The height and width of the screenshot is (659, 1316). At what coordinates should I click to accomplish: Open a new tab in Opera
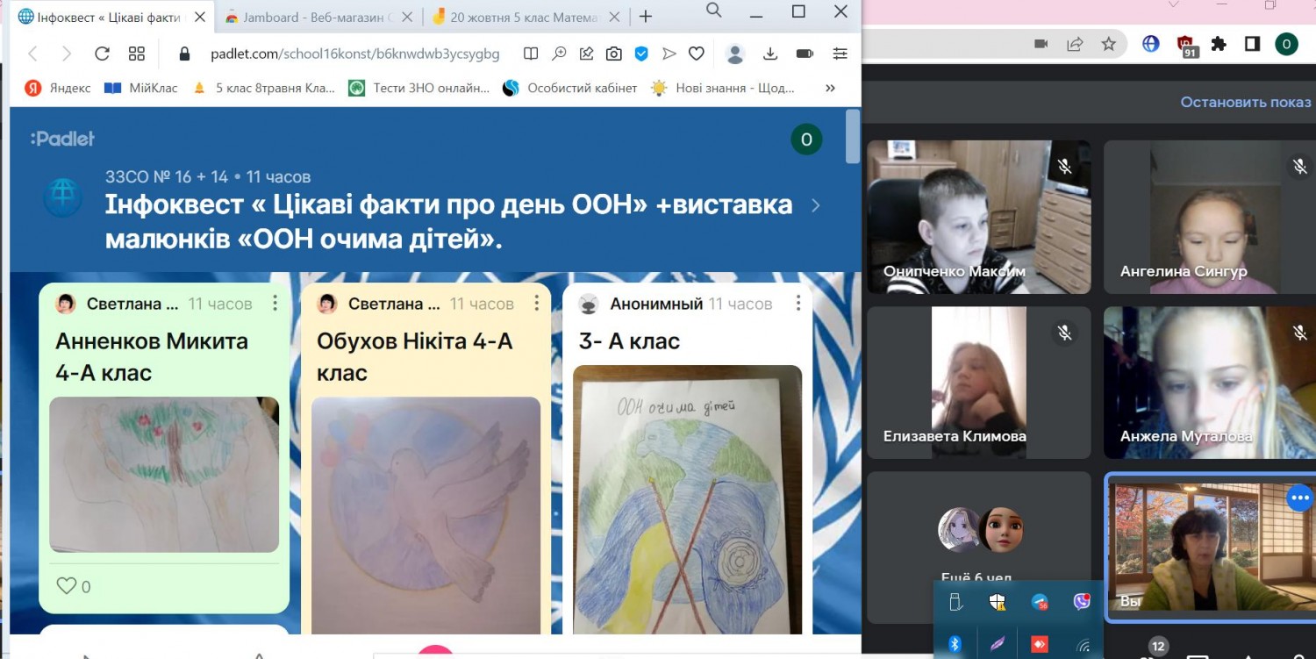point(646,17)
